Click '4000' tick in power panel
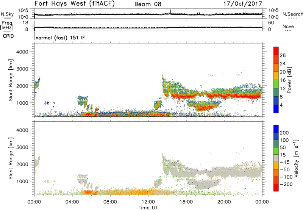Image resolution: width=303 pixels, height=210 pixels. 22,52
